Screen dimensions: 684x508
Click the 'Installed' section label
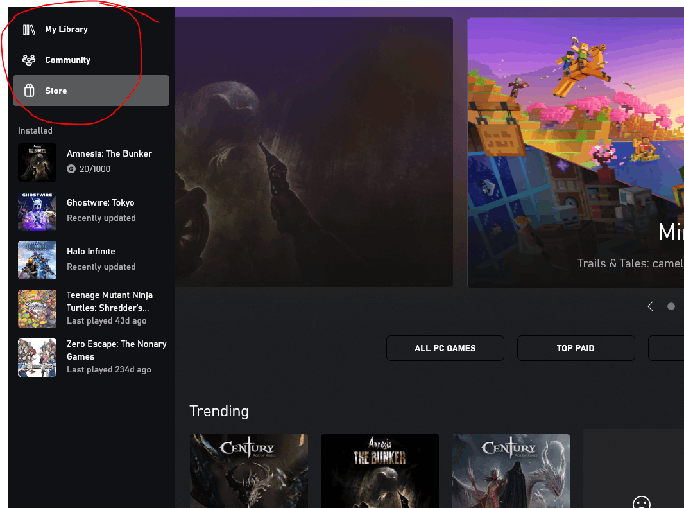pyautogui.click(x=35, y=130)
